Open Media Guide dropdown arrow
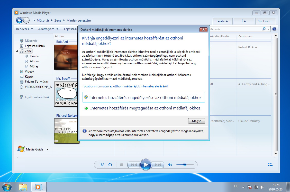 coord(48,149)
